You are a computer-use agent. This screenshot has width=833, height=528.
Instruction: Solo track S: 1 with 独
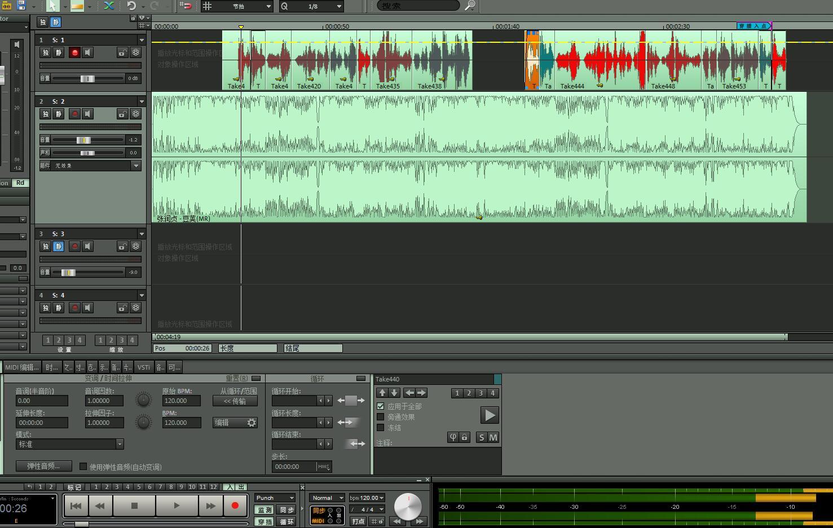pyautogui.click(x=46, y=52)
